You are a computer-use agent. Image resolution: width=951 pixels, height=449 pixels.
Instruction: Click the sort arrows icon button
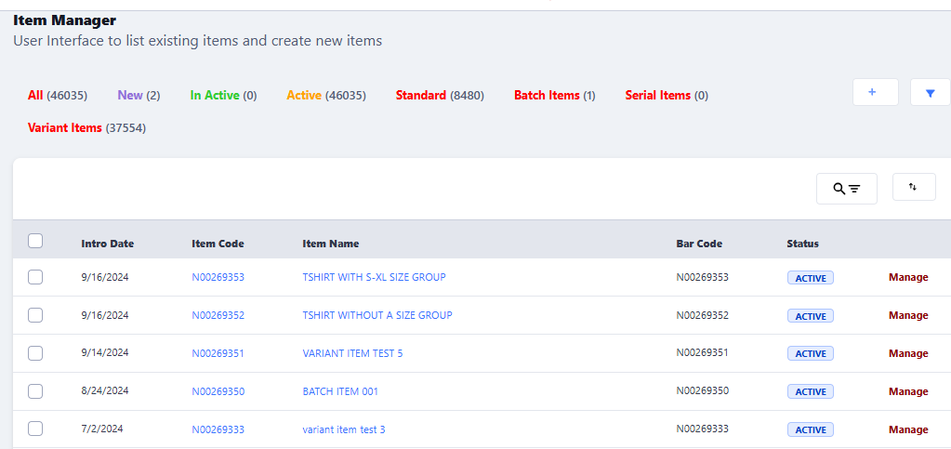(x=913, y=187)
